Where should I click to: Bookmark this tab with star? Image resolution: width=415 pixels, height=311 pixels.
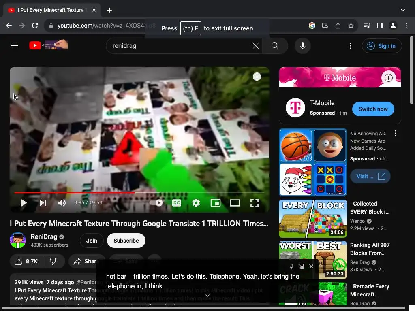[351, 26]
